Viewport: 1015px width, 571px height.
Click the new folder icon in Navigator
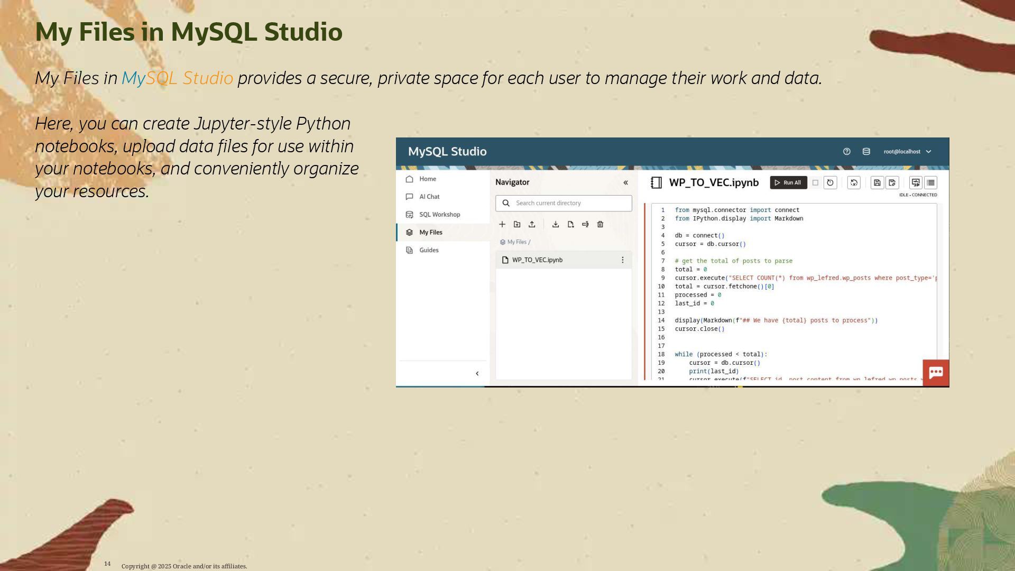click(x=517, y=224)
